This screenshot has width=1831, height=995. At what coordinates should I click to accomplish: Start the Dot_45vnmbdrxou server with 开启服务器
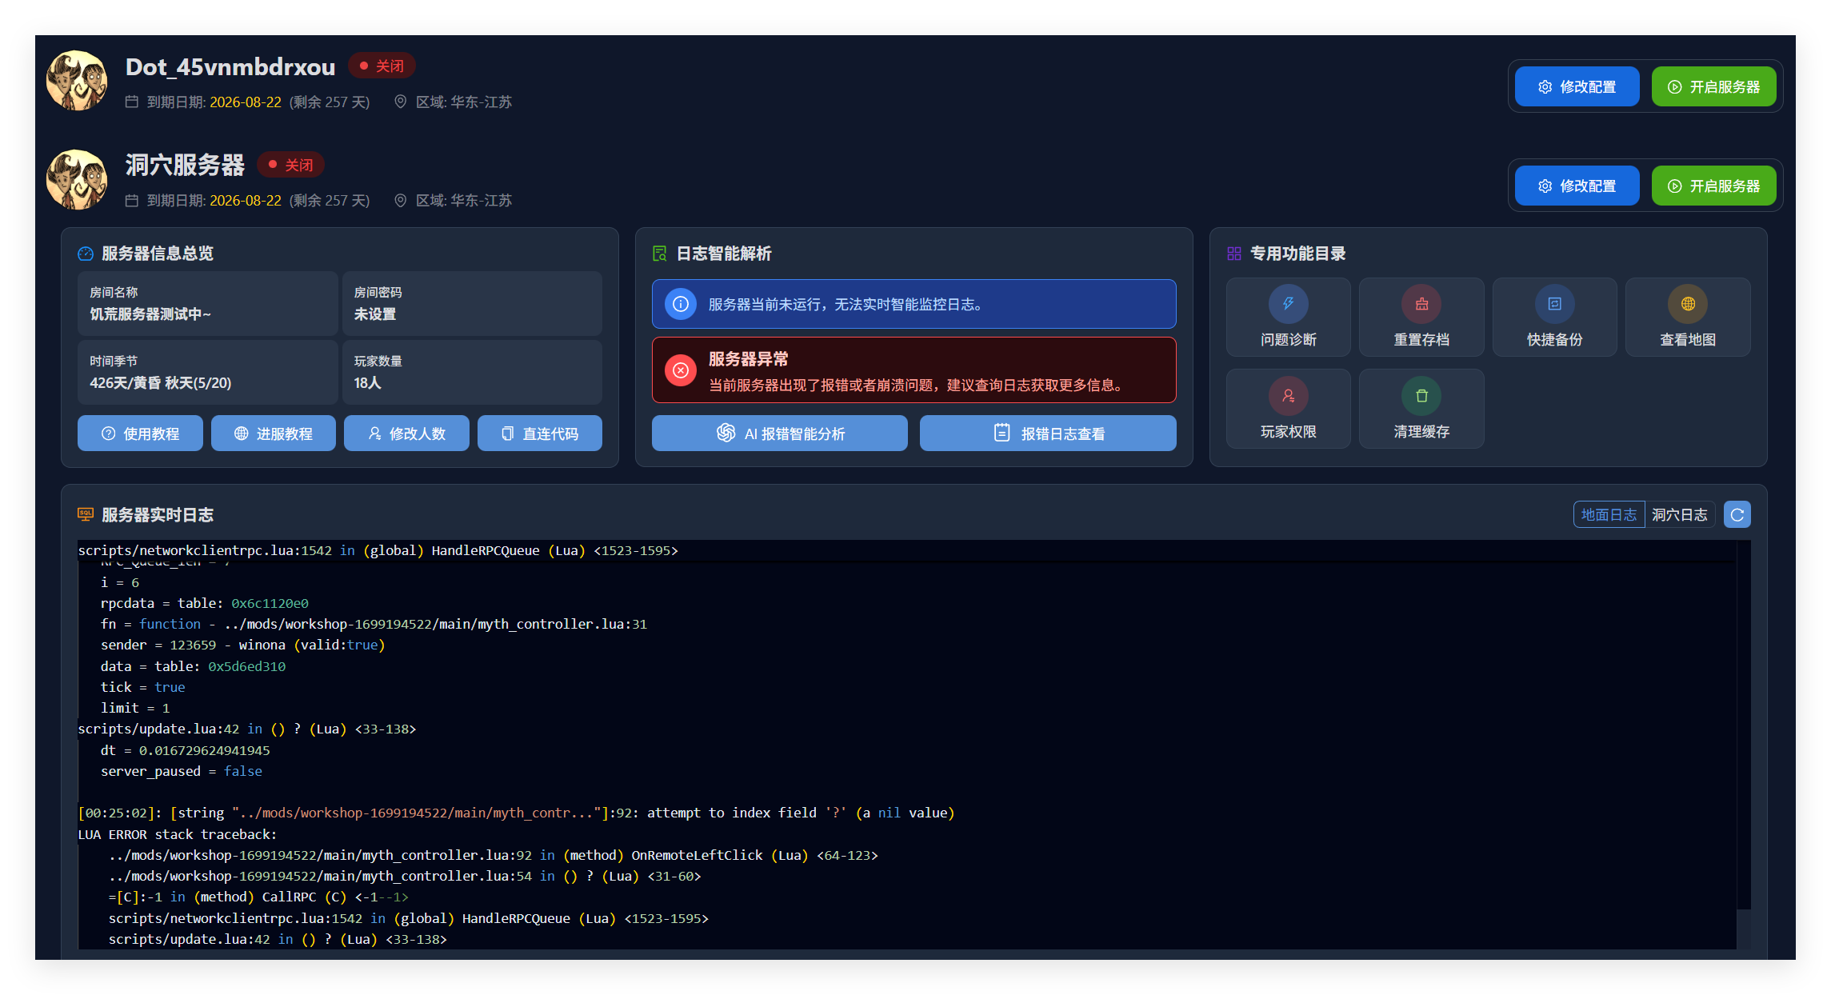click(x=1713, y=86)
